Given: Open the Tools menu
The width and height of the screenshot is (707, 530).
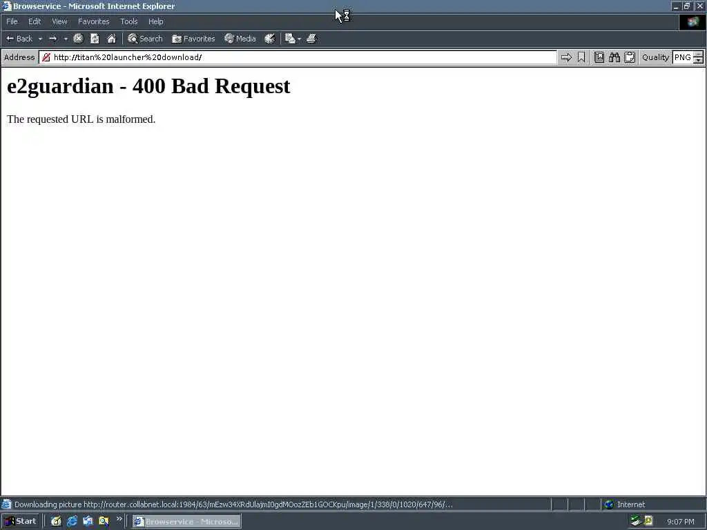Looking at the screenshot, I should (128, 21).
